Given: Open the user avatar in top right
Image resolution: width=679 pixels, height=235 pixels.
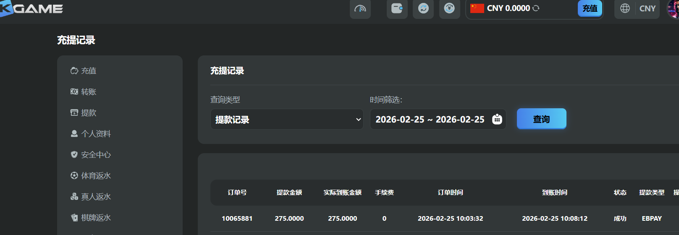Looking at the screenshot, I should (673, 8).
